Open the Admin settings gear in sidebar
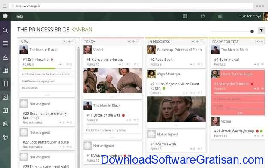The height and width of the screenshot is (168, 268). pyautogui.click(x=5, y=137)
